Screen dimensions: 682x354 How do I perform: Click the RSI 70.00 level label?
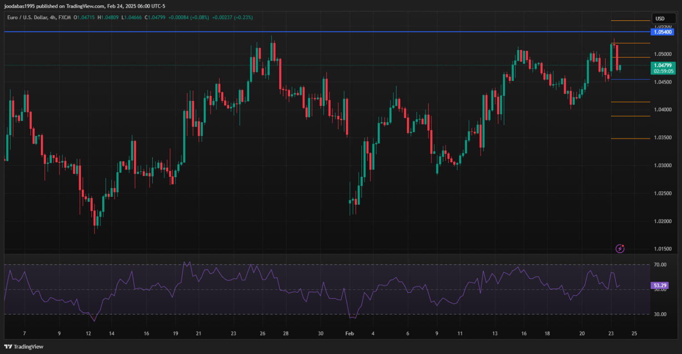(x=660, y=264)
